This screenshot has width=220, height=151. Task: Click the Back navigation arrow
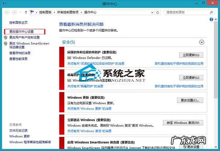click(x=7, y=12)
